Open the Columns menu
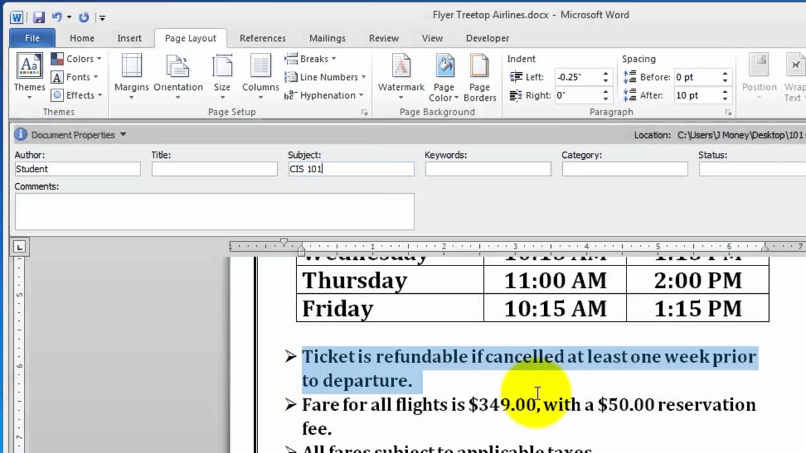Image resolution: width=806 pixels, height=453 pixels. tap(261, 76)
